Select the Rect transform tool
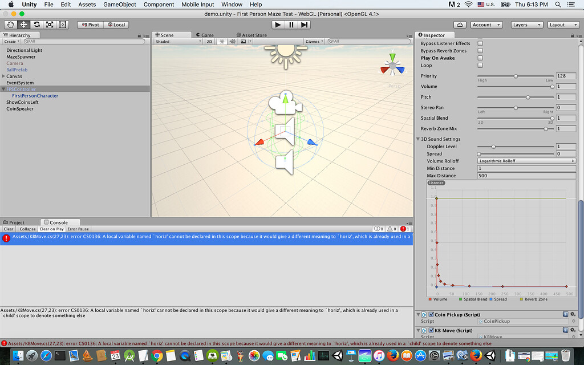Screen dimensions: 584x365 [62, 25]
